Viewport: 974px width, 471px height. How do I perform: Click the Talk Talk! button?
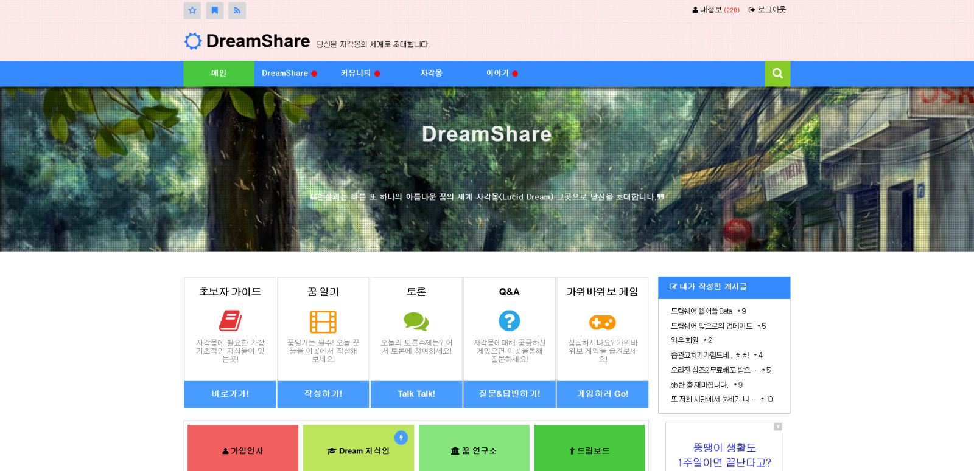coord(416,394)
